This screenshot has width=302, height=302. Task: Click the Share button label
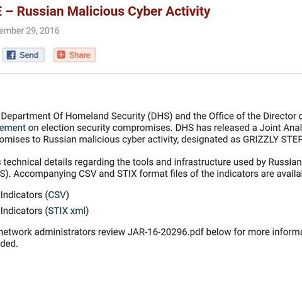coord(80,55)
